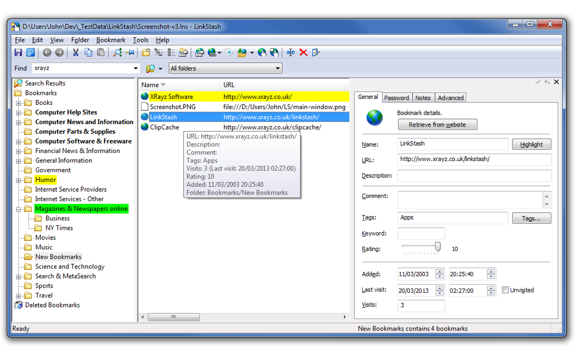This screenshot has height=360, width=576.
Task: Click the globe with chain link icon
Action: pos(212,53)
